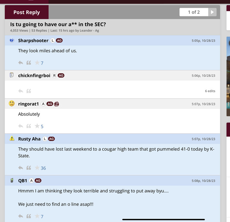The image size is (230, 222).
Task: Quote QB1's post
Action: pyautogui.click(x=29, y=216)
